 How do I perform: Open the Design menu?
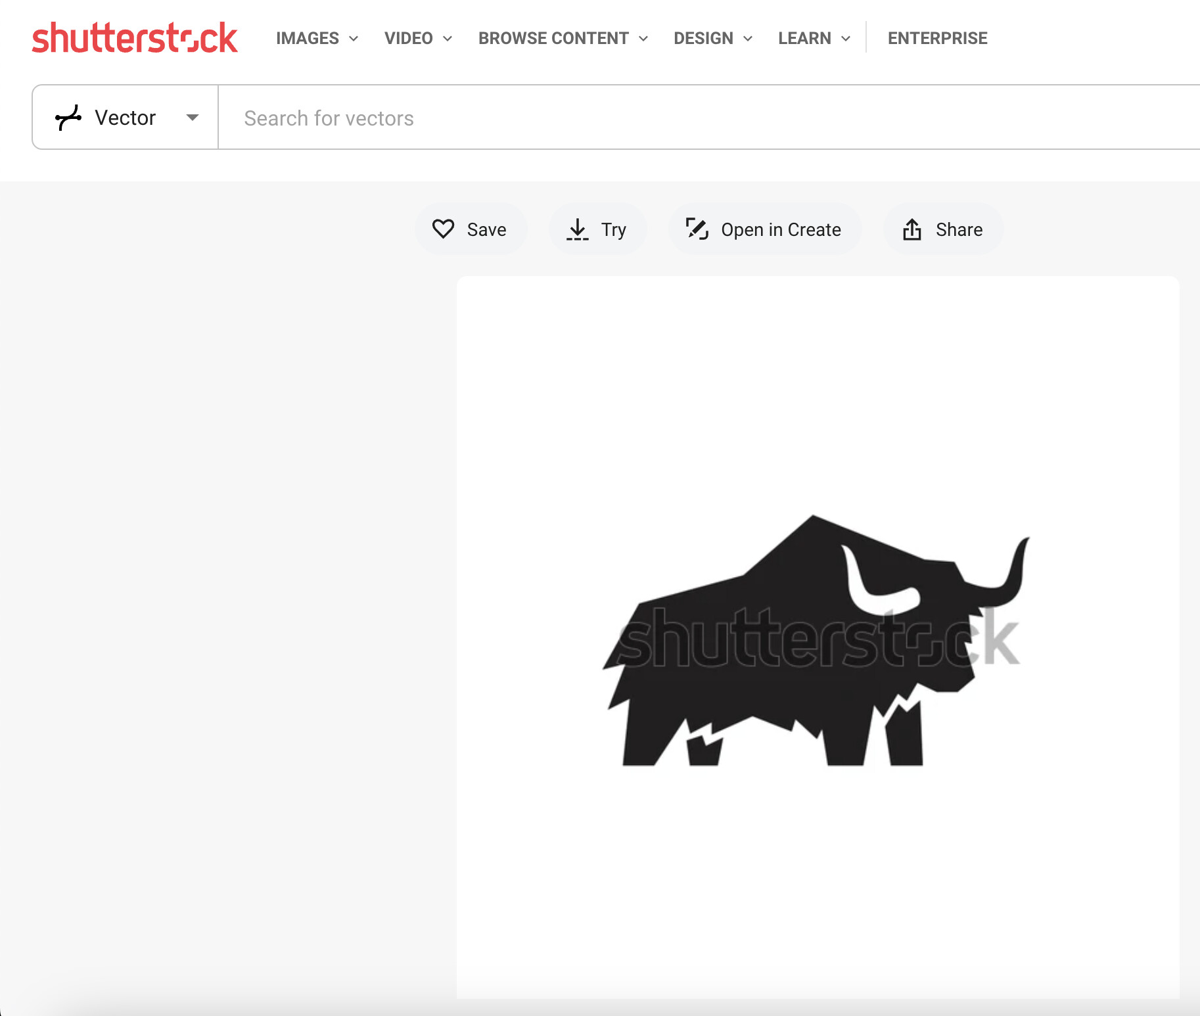pos(703,39)
